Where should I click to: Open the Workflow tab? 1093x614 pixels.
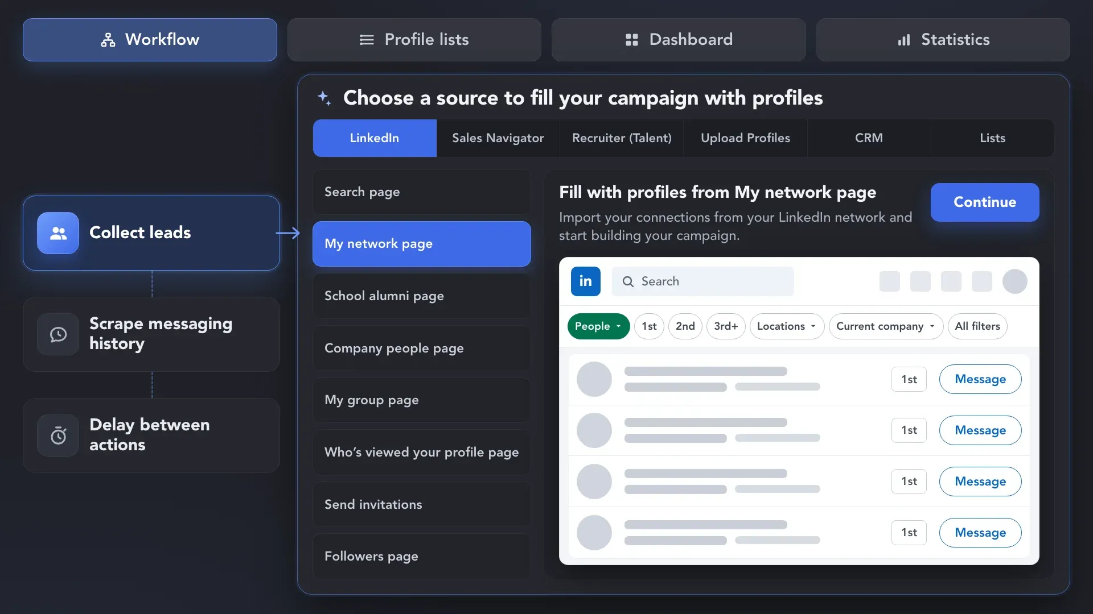150,40
